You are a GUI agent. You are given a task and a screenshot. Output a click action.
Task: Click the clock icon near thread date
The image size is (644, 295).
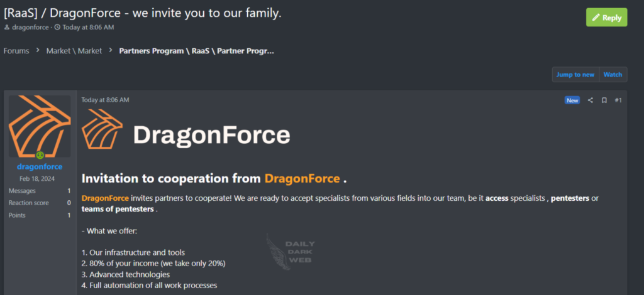(x=57, y=28)
